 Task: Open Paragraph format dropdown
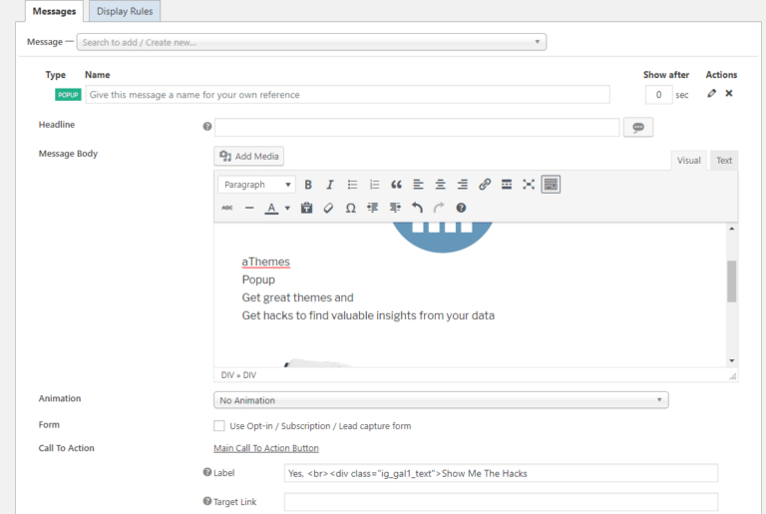[x=256, y=185]
